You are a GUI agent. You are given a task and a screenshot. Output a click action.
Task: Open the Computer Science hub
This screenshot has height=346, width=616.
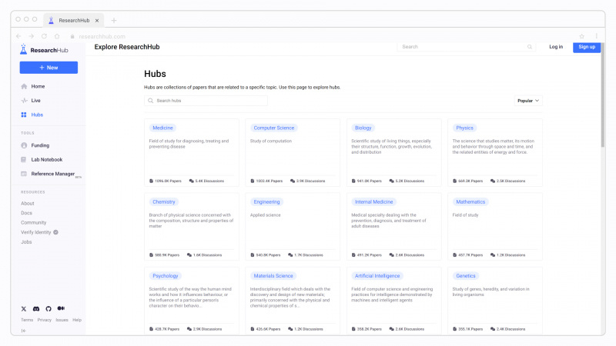(274, 128)
